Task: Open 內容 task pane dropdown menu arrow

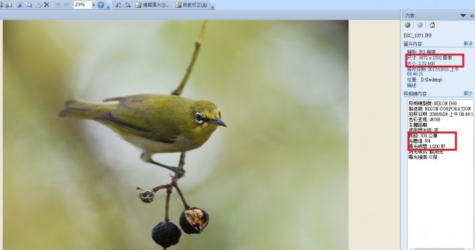Action: pos(463,15)
